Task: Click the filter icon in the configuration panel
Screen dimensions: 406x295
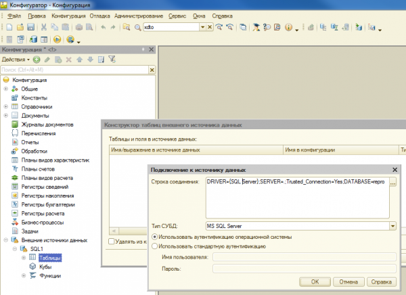Action: 112,60
